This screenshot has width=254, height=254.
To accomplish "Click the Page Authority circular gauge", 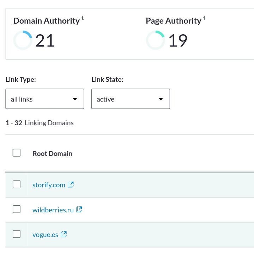I will click(x=156, y=40).
